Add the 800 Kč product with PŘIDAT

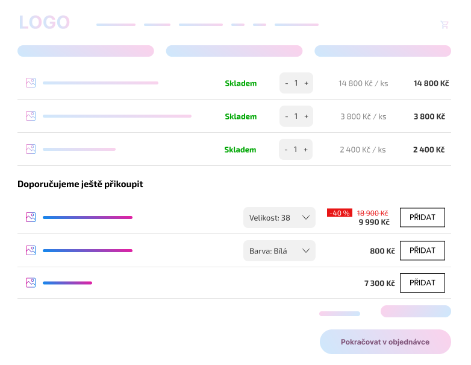click(x=422, y=250)
